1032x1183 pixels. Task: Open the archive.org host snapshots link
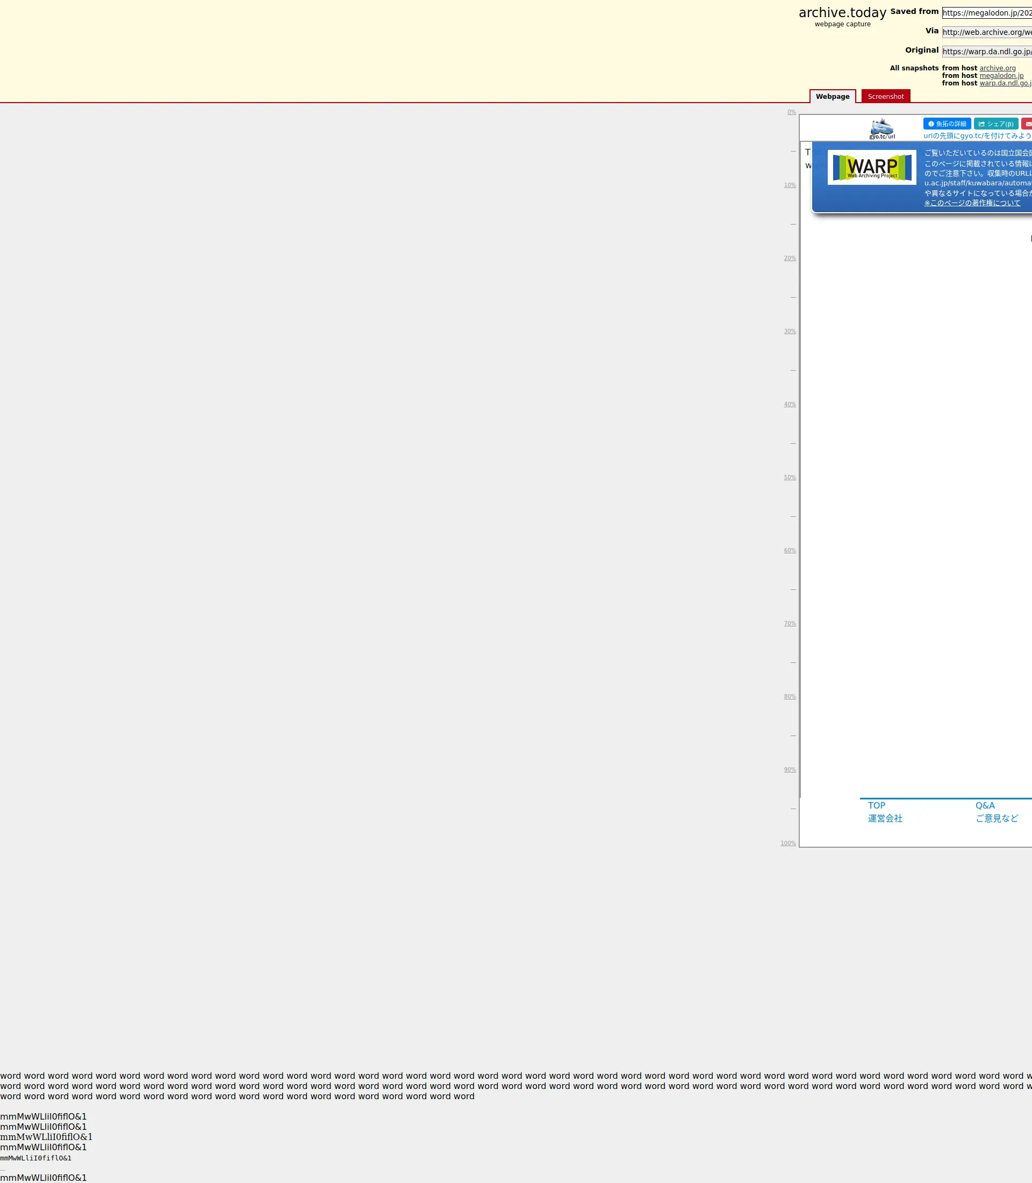pyautogui.click(x=998, y=68)
